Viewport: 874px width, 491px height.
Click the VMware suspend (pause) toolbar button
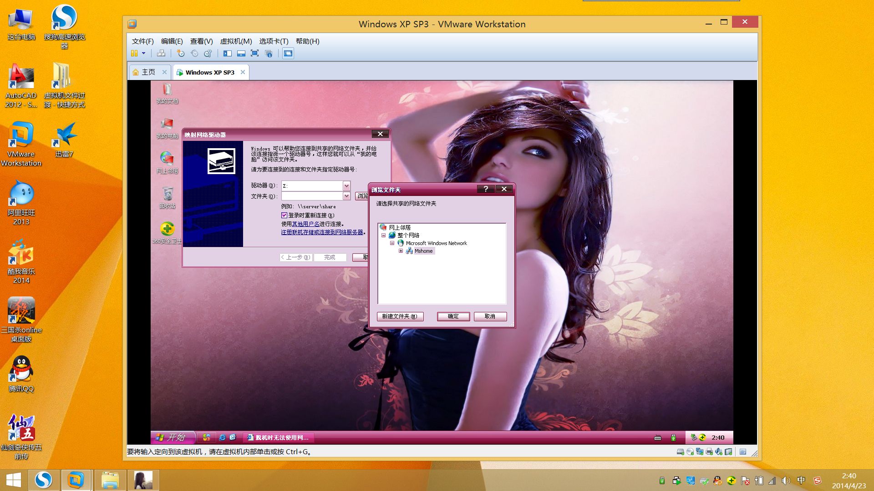coord(134,54)
